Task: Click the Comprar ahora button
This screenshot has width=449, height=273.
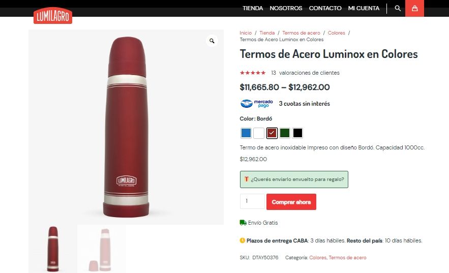Action: [x=291, y=202]
